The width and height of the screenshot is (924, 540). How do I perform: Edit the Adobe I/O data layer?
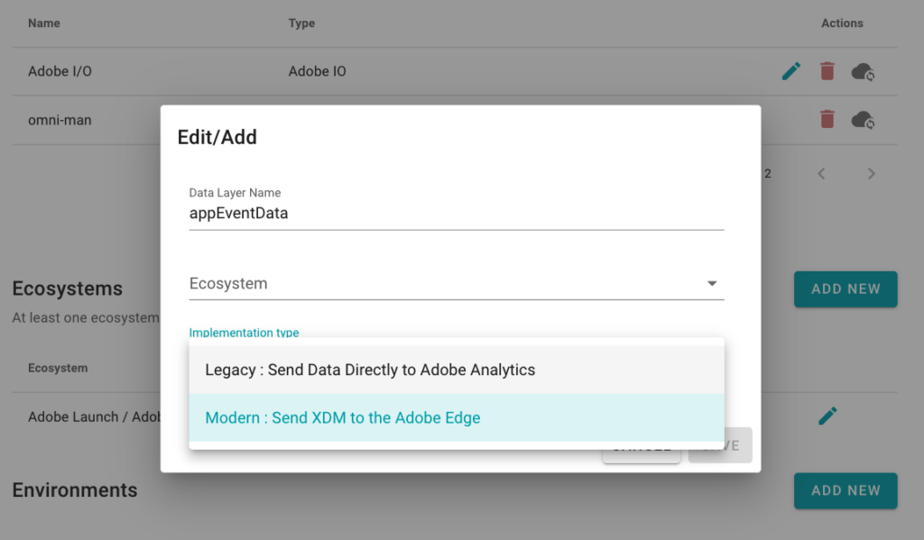790,70
